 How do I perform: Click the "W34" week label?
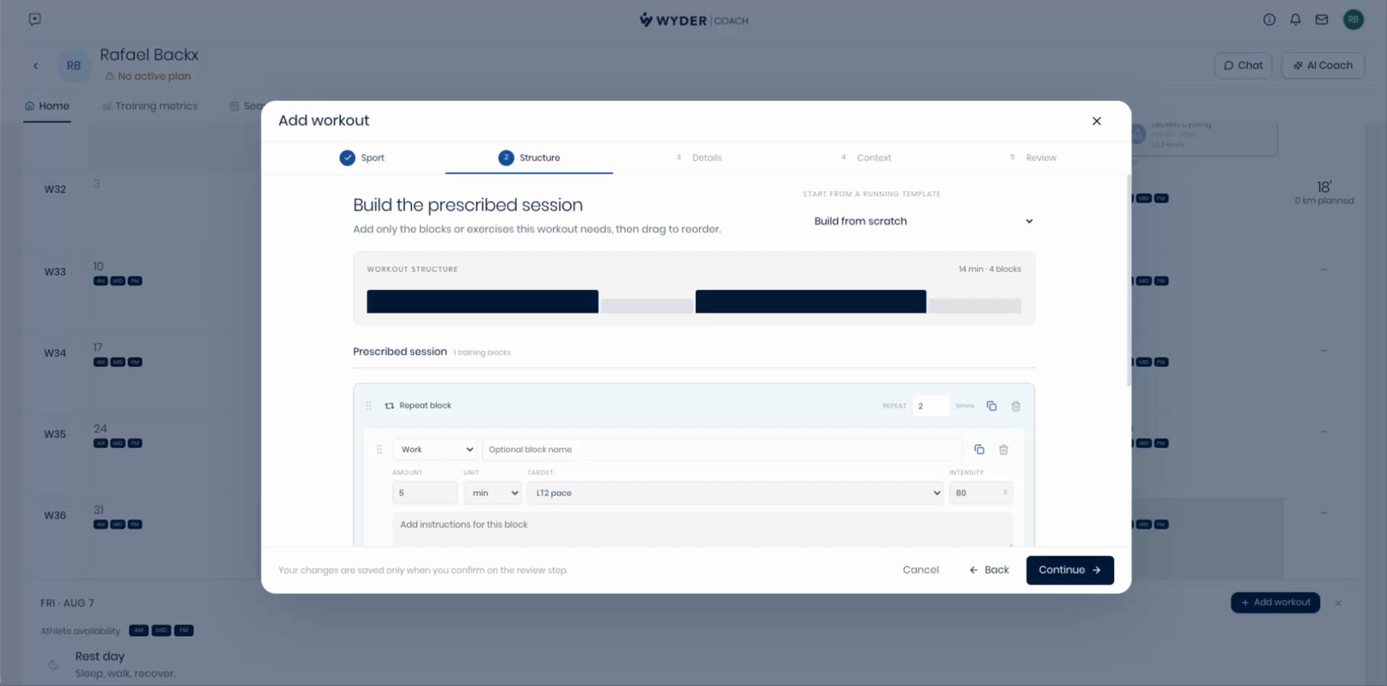[x=55, y=353]
